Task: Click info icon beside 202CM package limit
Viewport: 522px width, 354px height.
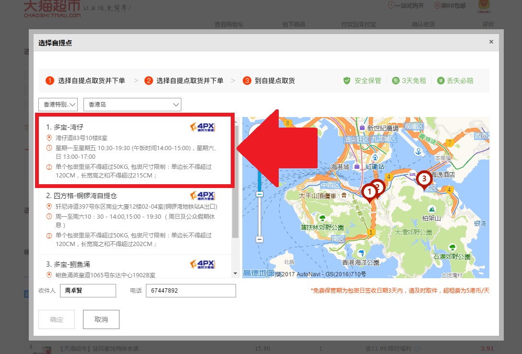Action: click(x=49, y=236)
